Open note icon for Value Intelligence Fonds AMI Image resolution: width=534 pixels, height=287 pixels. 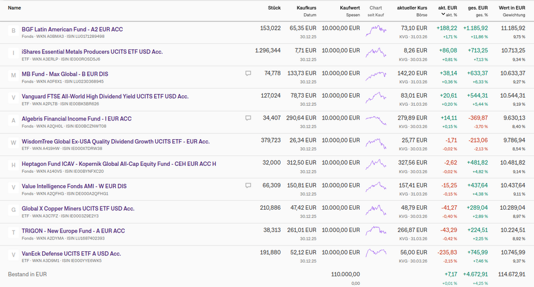tap(248, 186)
